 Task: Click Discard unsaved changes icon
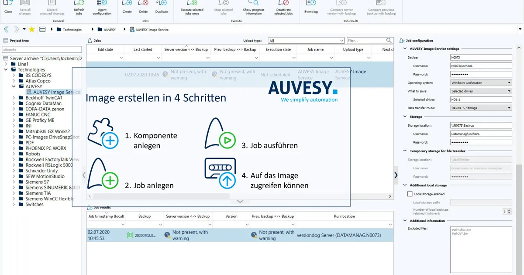(x=52, y=3)
